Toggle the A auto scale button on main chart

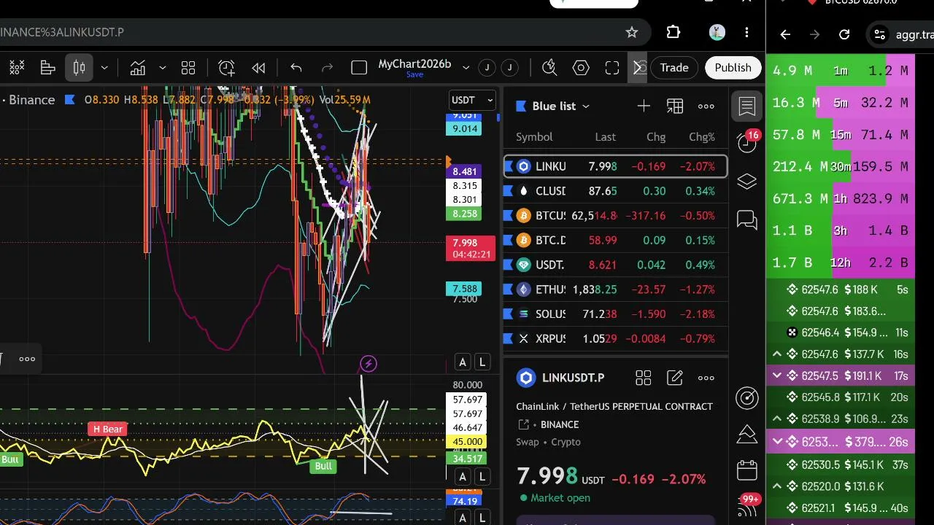coord(463,362)
